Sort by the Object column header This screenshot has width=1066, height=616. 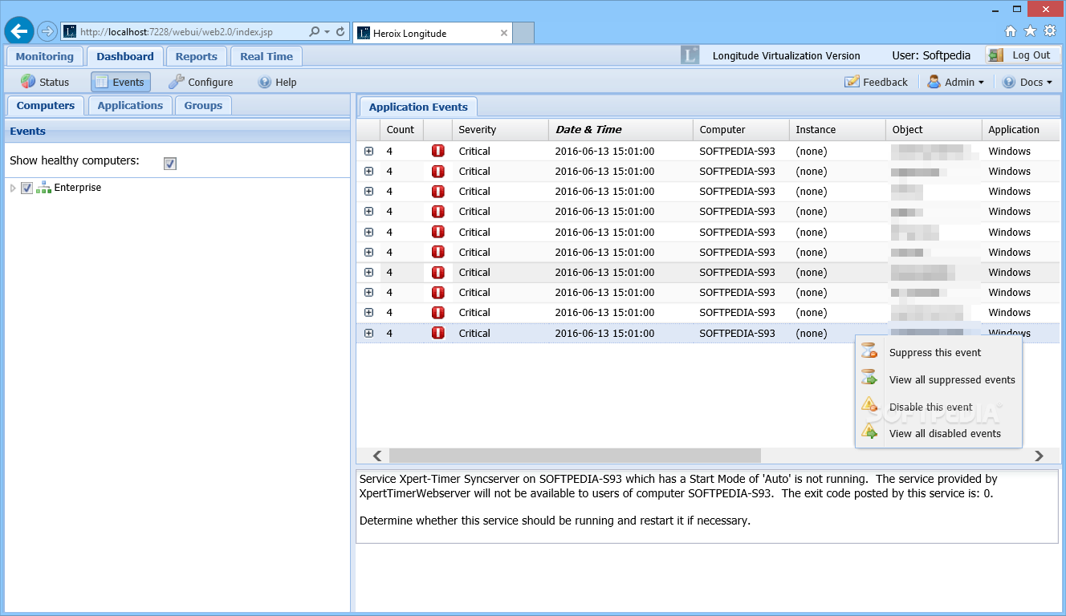point(934,130)
